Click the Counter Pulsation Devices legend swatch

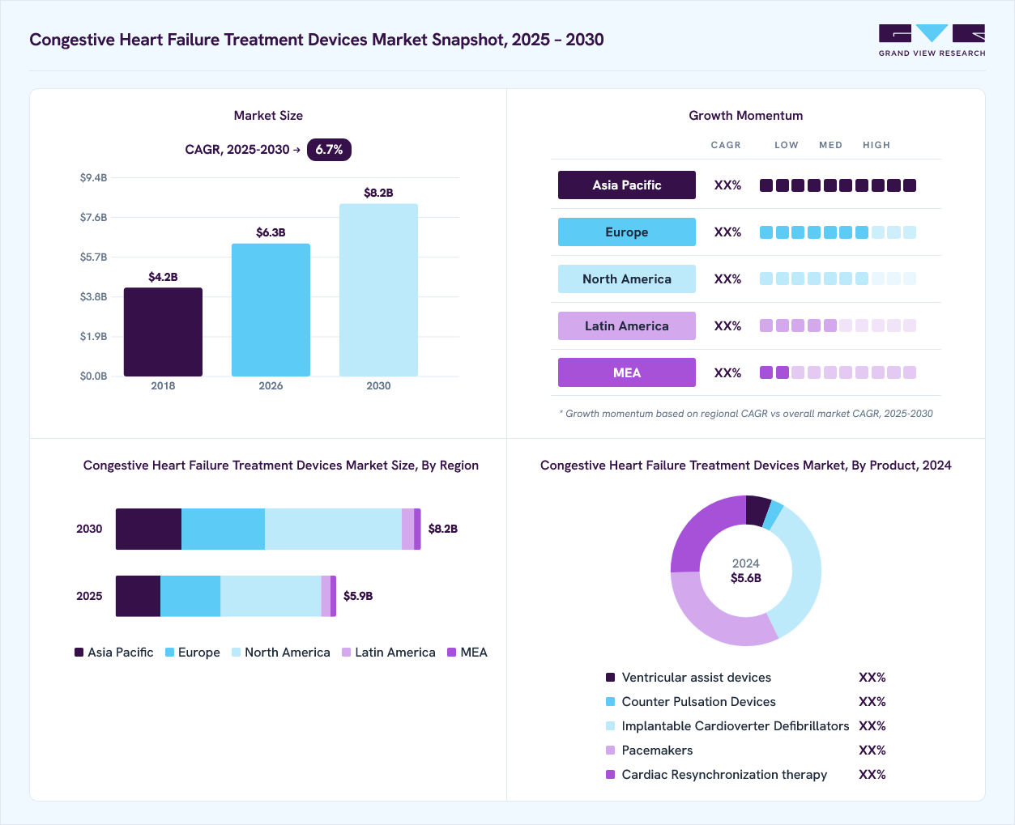tap(611, 702)
